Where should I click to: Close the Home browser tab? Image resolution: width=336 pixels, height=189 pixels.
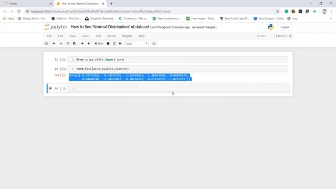[51, 4]
